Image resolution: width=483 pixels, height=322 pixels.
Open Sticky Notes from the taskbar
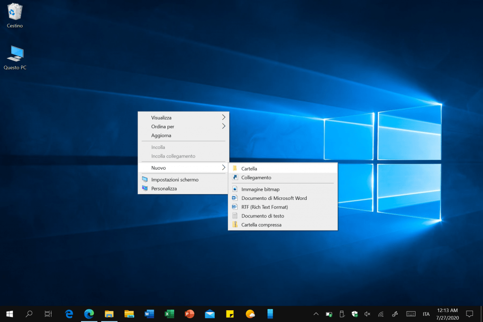(x=230, y=314)
